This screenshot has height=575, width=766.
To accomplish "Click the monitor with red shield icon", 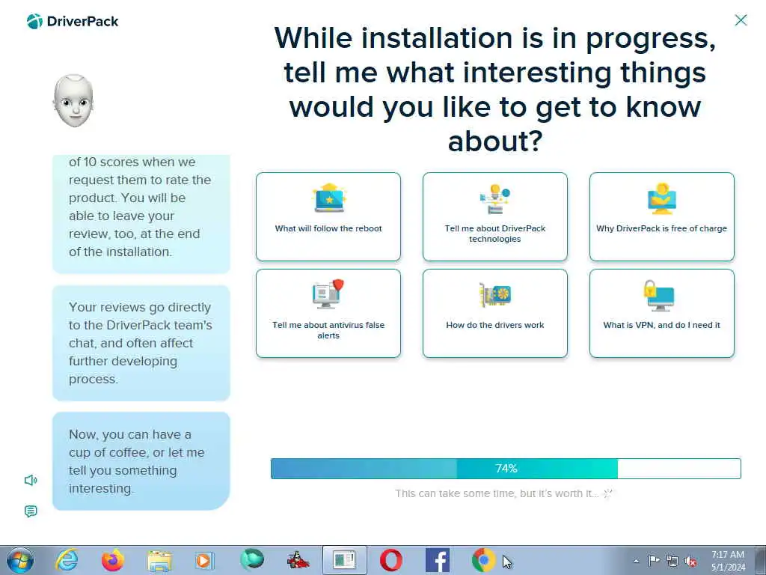I will pos(328,293).
